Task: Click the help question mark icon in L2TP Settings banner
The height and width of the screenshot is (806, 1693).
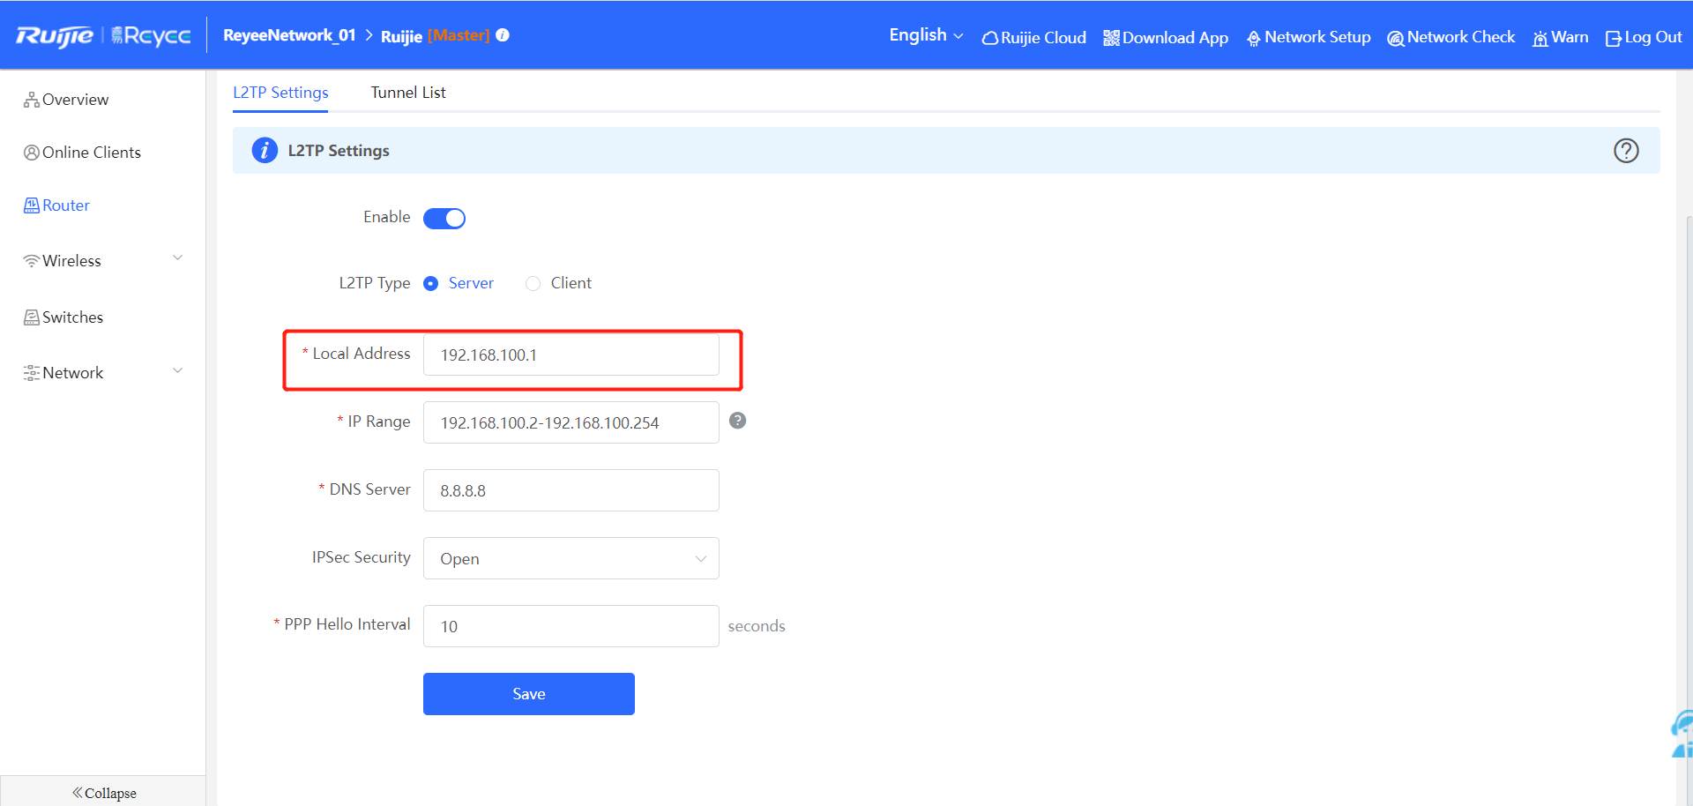Action: tap(1625, 151)
